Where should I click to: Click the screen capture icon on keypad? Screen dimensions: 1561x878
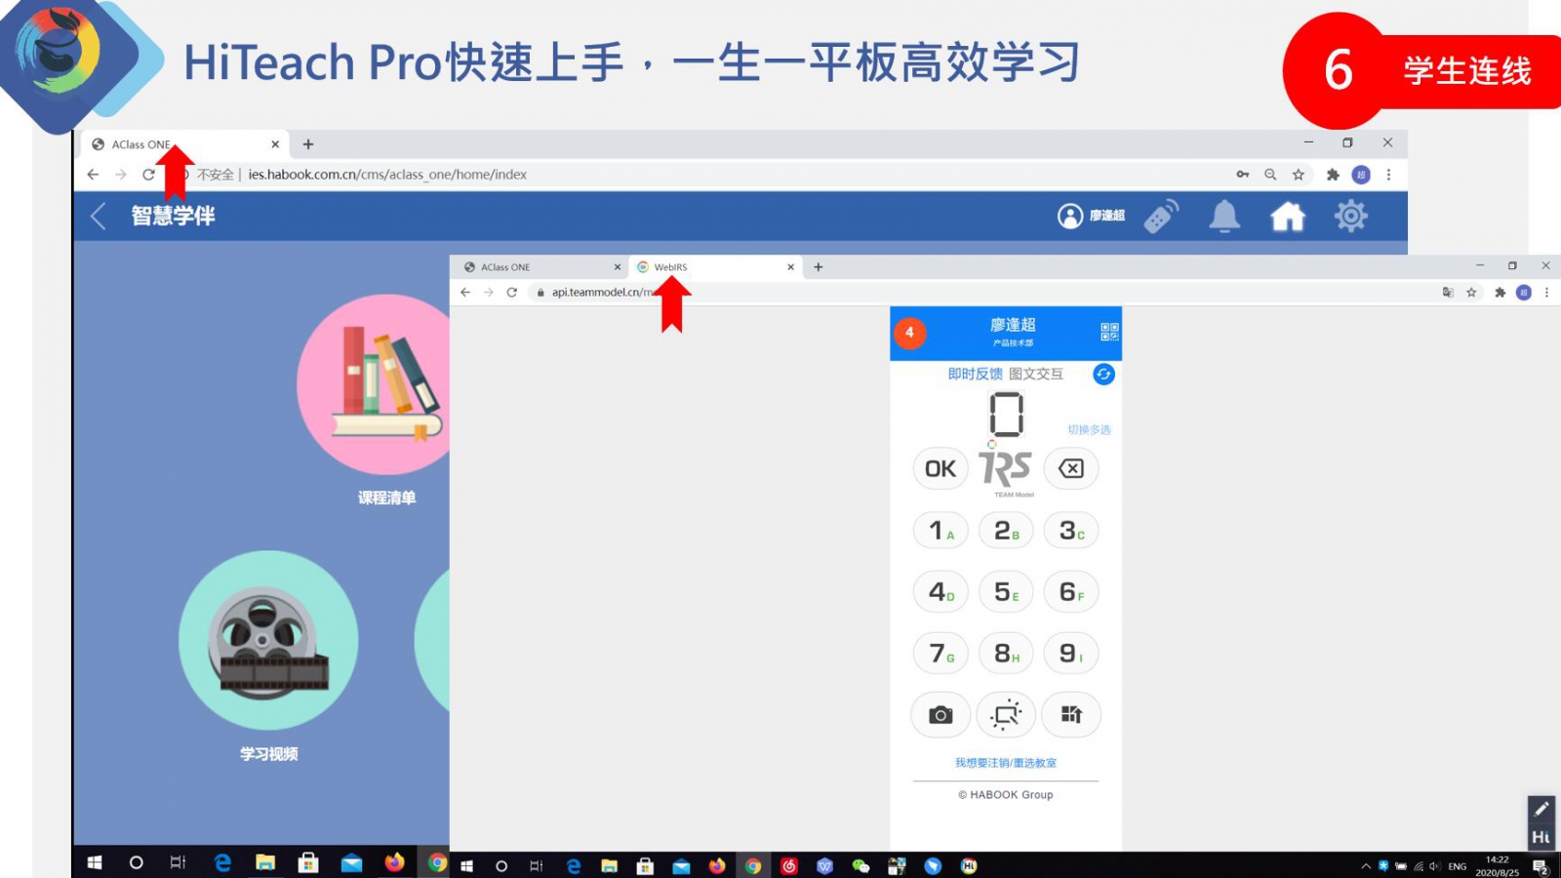[1006, 715]
